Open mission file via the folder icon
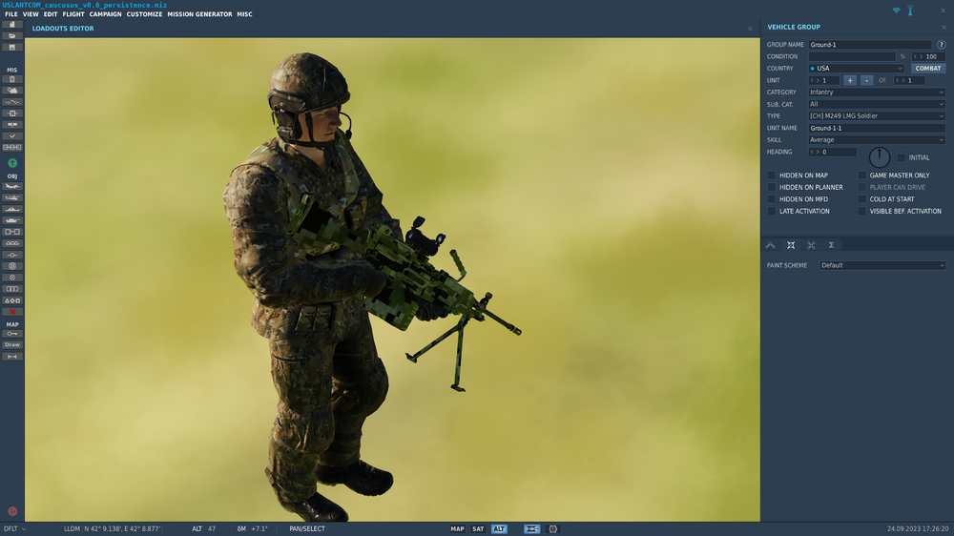This screenshot has height=536, width=954. pyautogui.click(x=11, y=36)
